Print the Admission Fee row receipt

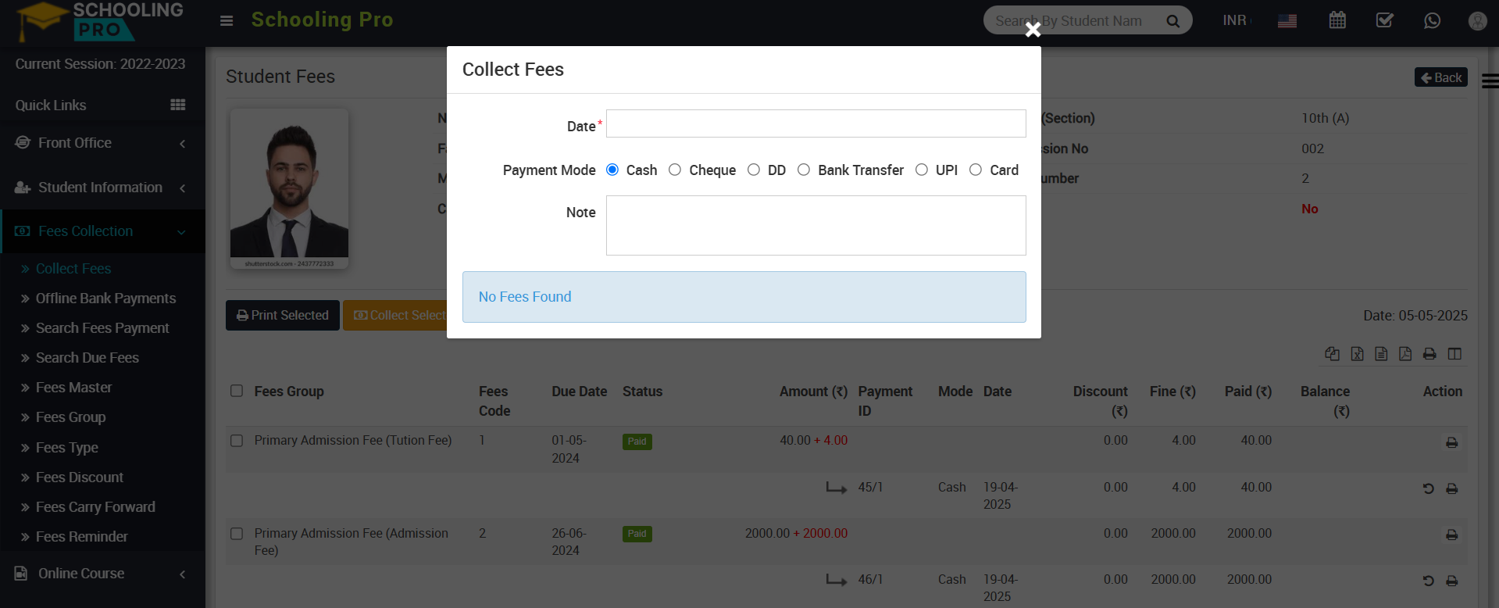point(1452,535)
